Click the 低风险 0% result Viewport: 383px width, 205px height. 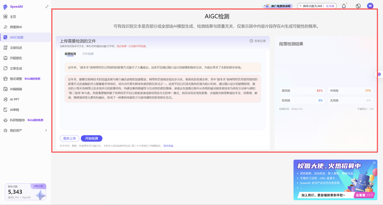click(302, 101)
